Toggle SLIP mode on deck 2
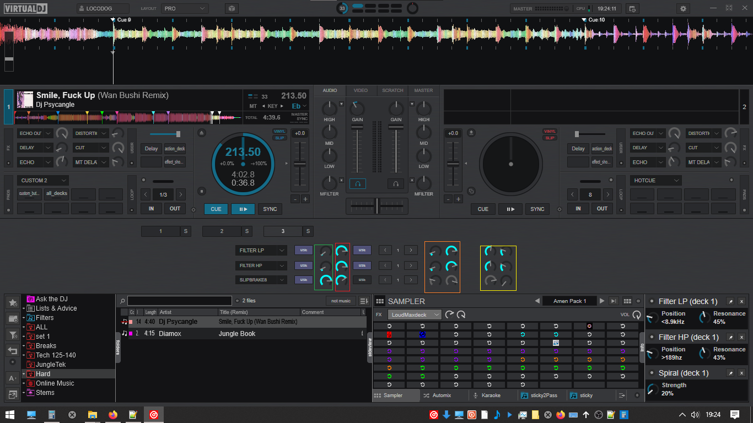This screenshot has width=753, height=423. [550, 137]
